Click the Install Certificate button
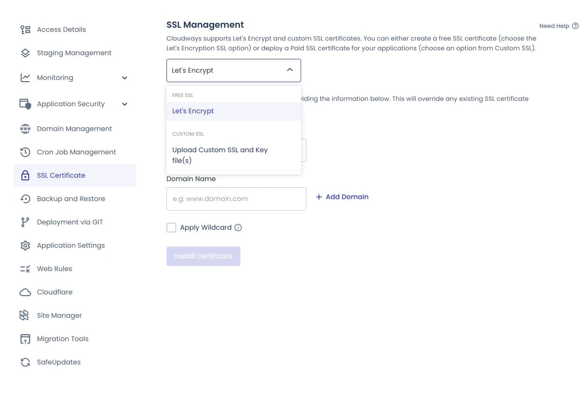Viewport: 588px width, 407px height. (x=203, y=256)
